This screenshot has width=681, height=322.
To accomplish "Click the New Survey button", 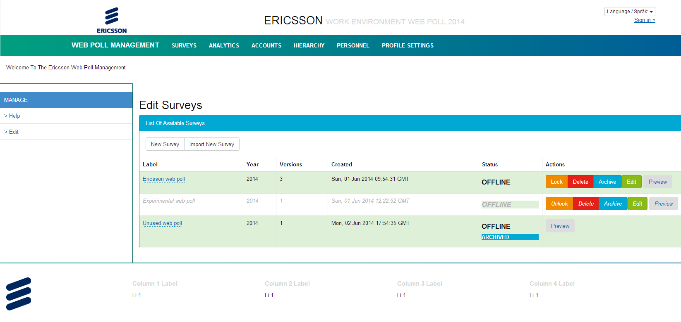I will coord(165,144).
